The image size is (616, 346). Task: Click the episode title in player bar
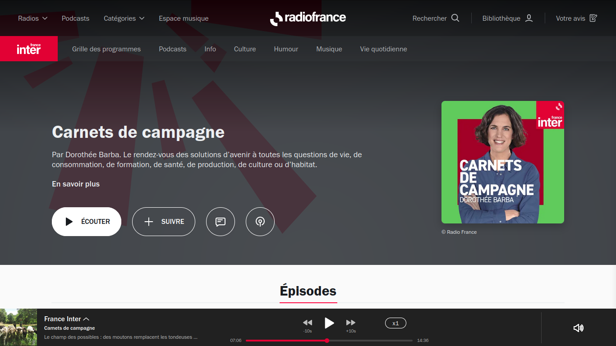[x=121, y=337]
